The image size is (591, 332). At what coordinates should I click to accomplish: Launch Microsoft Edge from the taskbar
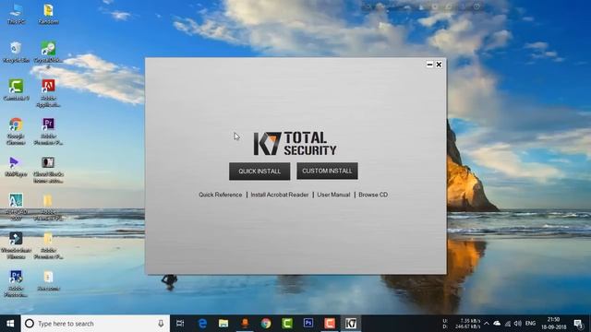202,324
